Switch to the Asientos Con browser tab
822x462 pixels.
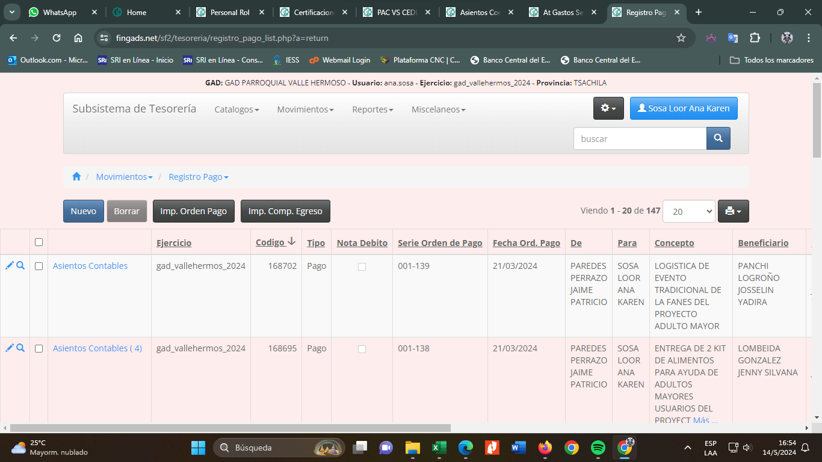pyautogui.click(x=480, y=12)
